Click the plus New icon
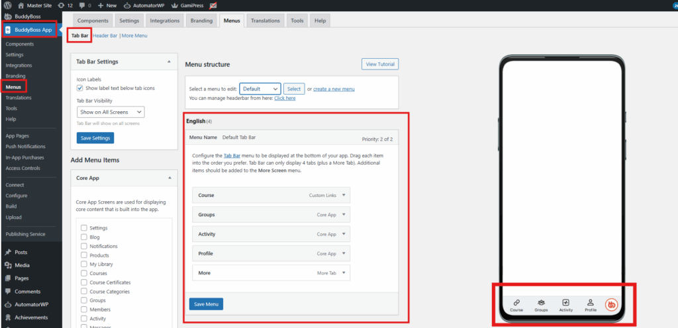Image resolution: width=678 pixels, height=328 pixels. pos(101,5)
